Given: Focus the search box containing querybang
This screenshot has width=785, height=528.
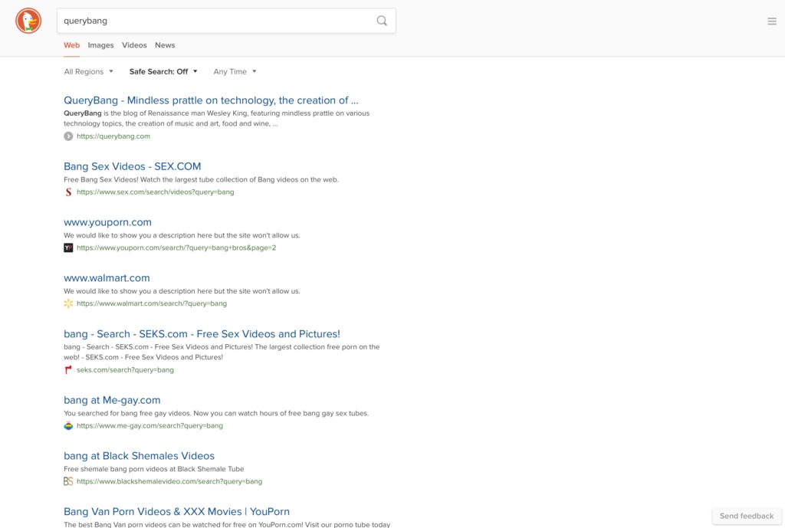Looking at the screenshot, I should click(226, 21).
